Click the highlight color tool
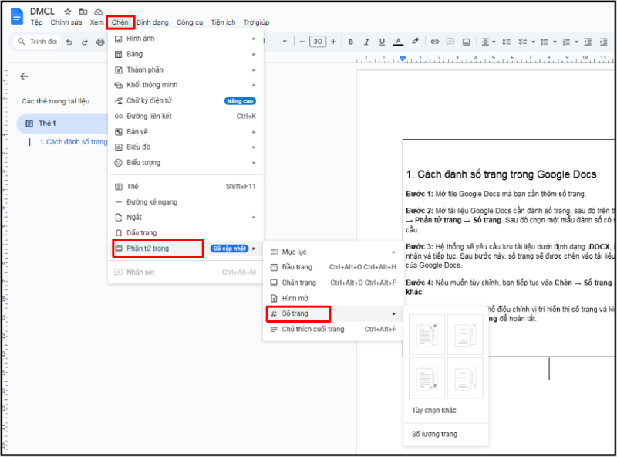Screen dimensions: 617x457 click(414, 42)
